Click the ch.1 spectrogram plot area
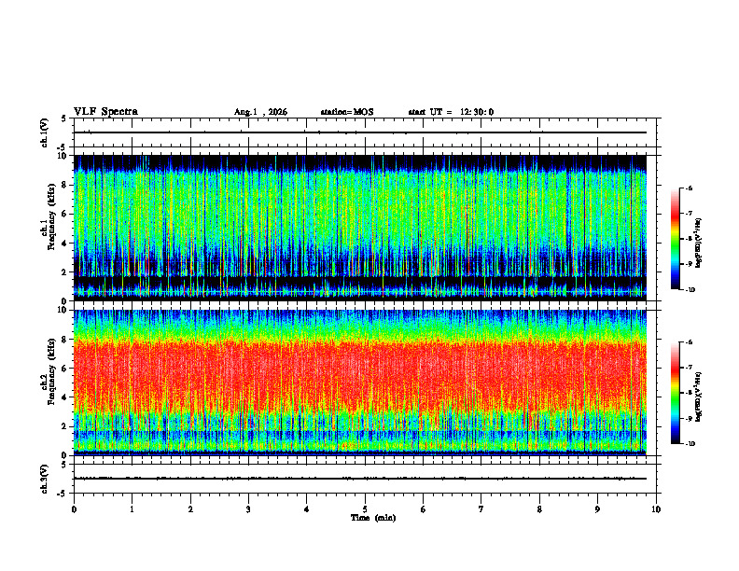Viewport: 739px width, 571px height. click(x=359, y=228)
